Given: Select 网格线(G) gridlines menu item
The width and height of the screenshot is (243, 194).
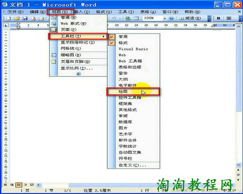Looking at the screenshot, I should point(78,48).
